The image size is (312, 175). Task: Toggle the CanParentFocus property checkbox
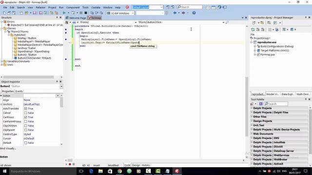pyautogui.click(x=26, y=122)
